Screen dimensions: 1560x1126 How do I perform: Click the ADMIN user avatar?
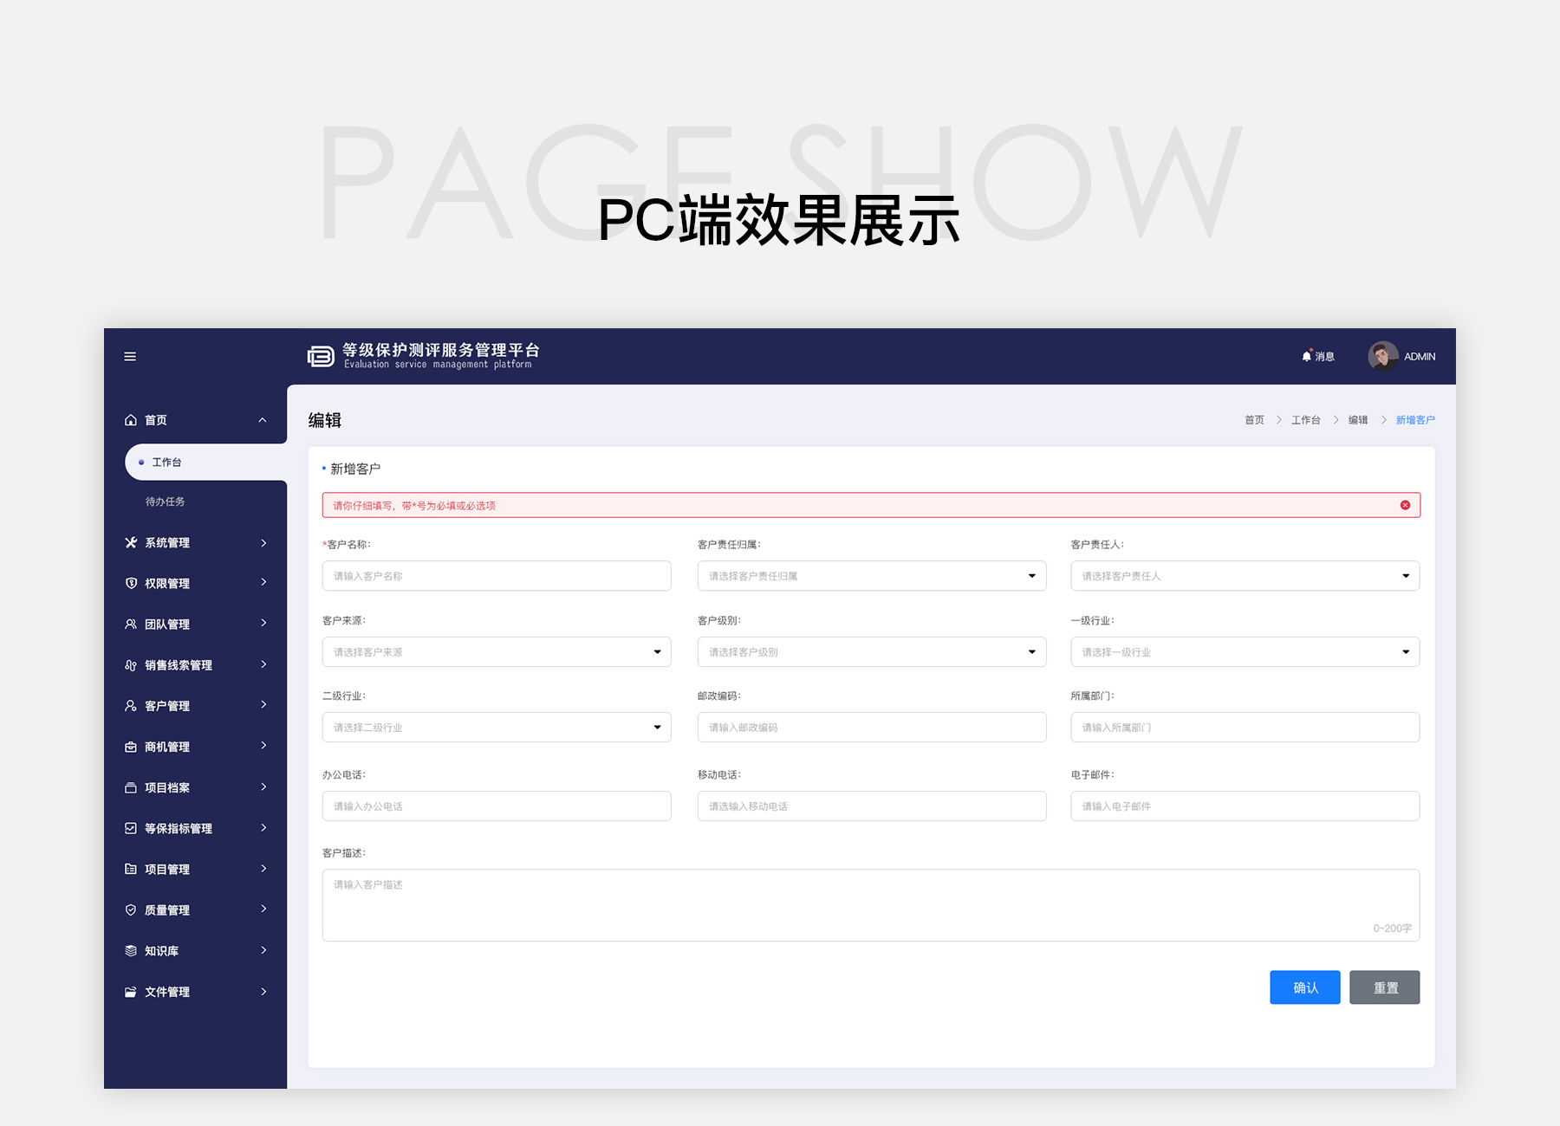[x=1382, y=356]
